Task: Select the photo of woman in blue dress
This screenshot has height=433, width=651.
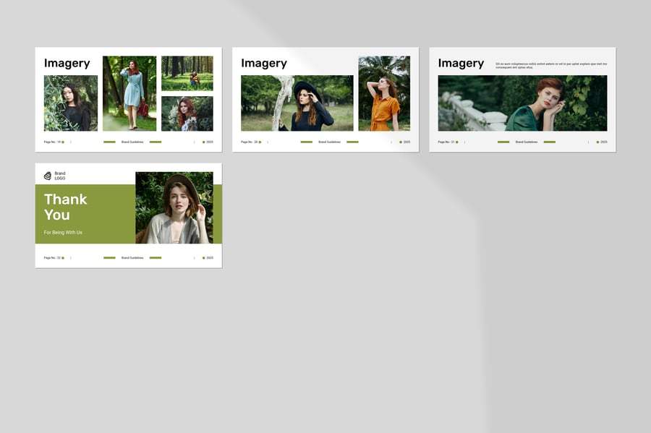Action: 129,93
